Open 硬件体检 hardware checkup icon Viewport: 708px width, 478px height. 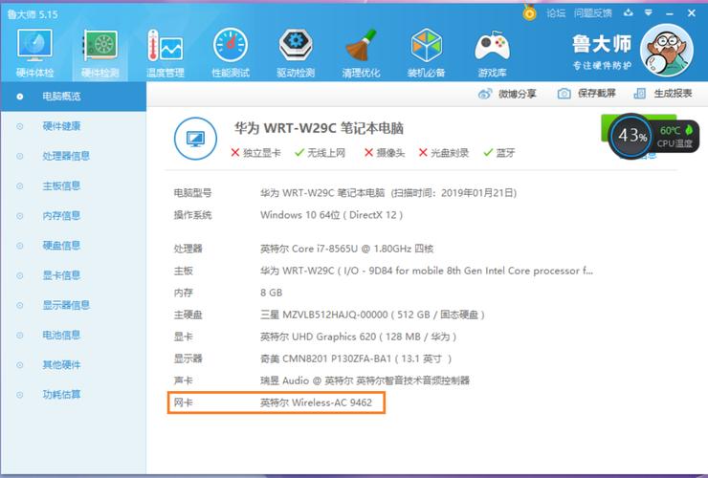click(x=34, y=53)
